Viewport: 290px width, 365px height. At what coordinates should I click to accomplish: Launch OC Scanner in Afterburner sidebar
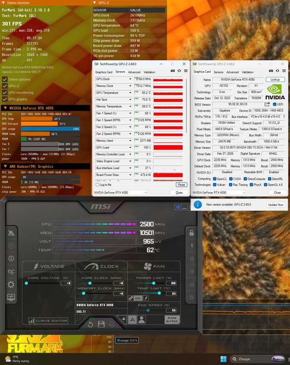(x=11, y=272)
